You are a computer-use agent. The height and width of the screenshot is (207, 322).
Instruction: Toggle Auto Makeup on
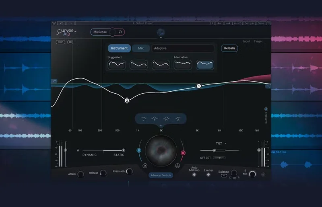click(x=194, y=175)
